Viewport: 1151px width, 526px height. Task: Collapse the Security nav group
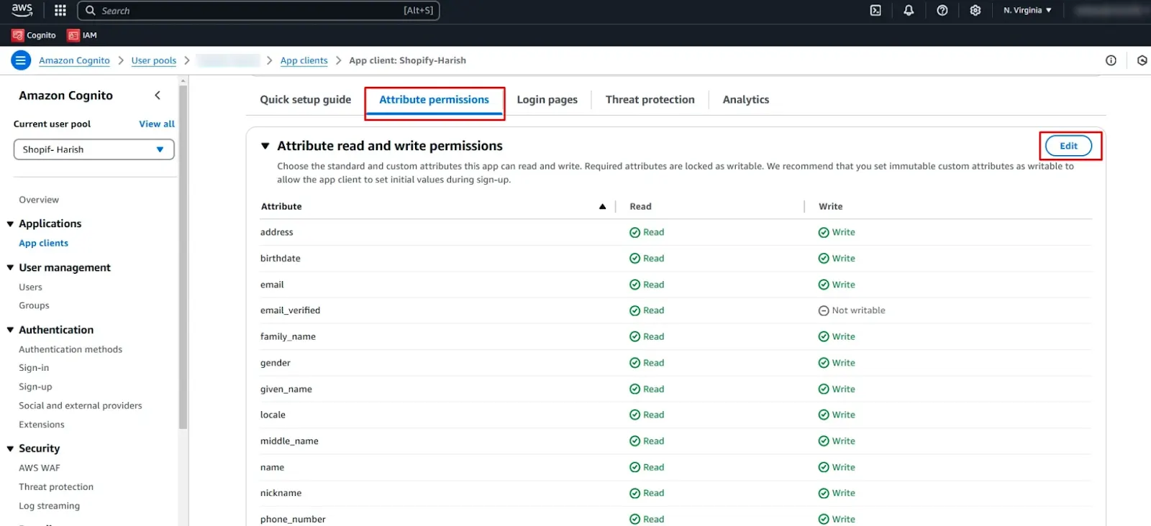(x=10, y=448)
